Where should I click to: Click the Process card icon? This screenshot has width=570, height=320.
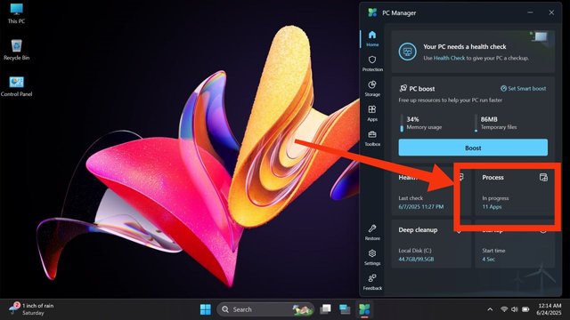click(x=543, y=177)
